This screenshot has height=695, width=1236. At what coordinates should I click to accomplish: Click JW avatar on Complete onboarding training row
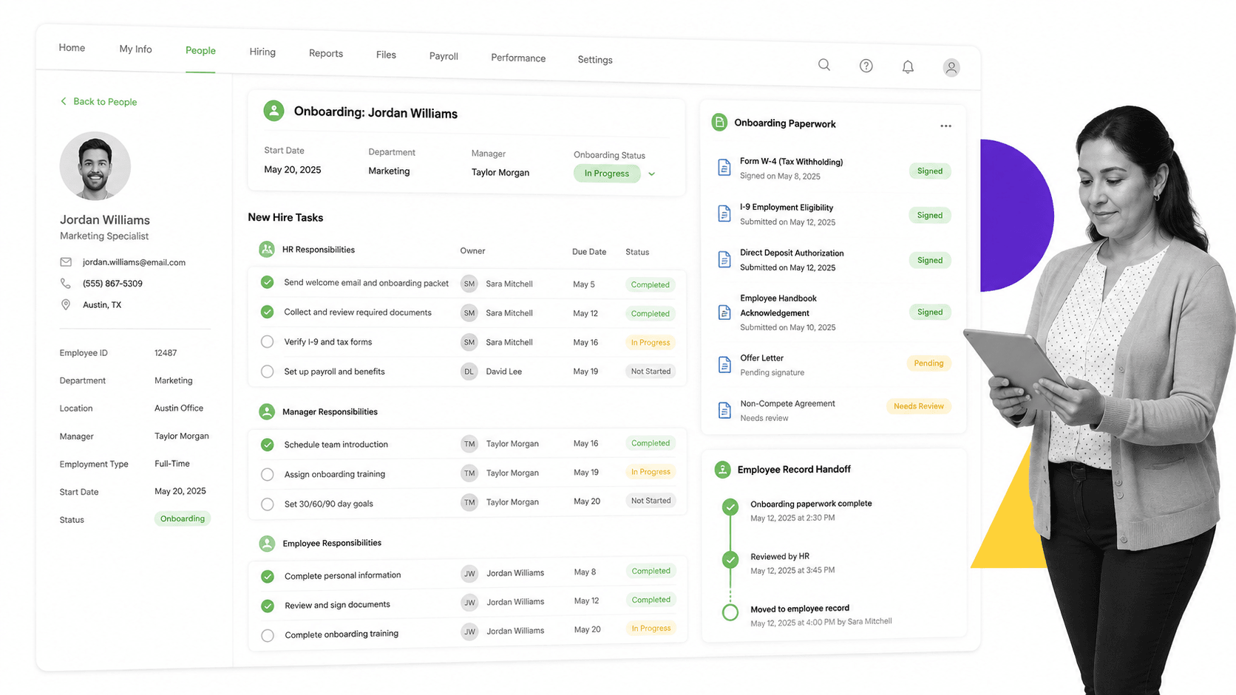coord(469,631)
